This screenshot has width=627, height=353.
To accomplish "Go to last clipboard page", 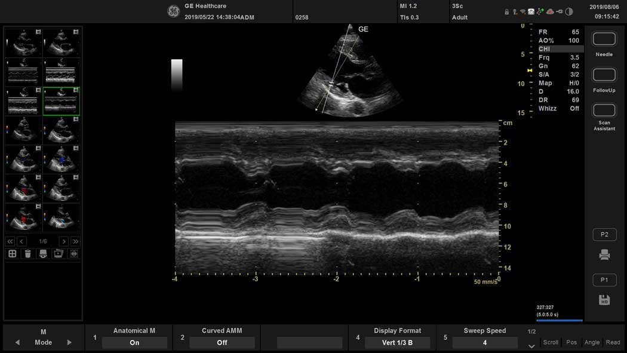I will point(75,241).
